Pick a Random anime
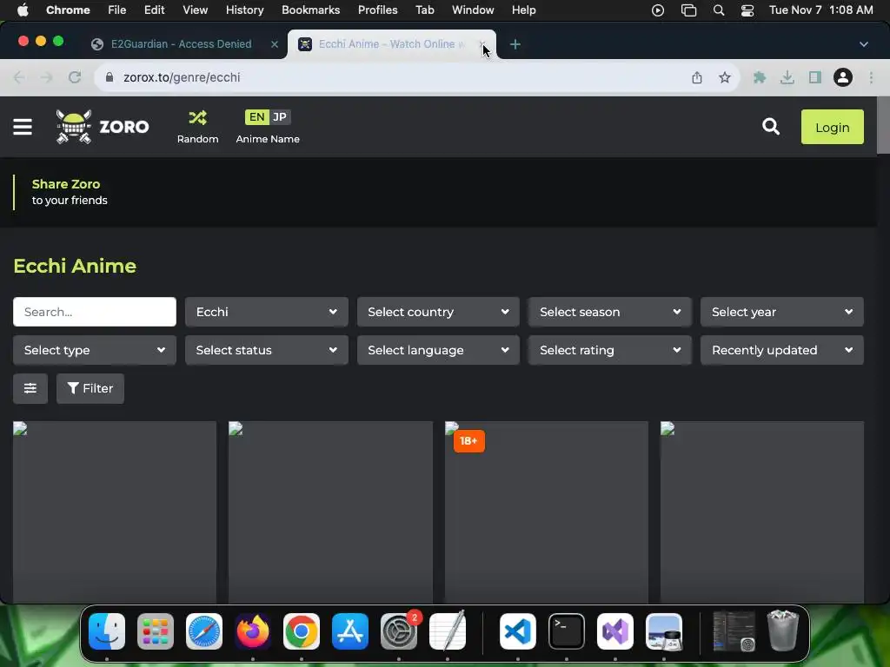890x667 pixels. (x=197, y=127)
